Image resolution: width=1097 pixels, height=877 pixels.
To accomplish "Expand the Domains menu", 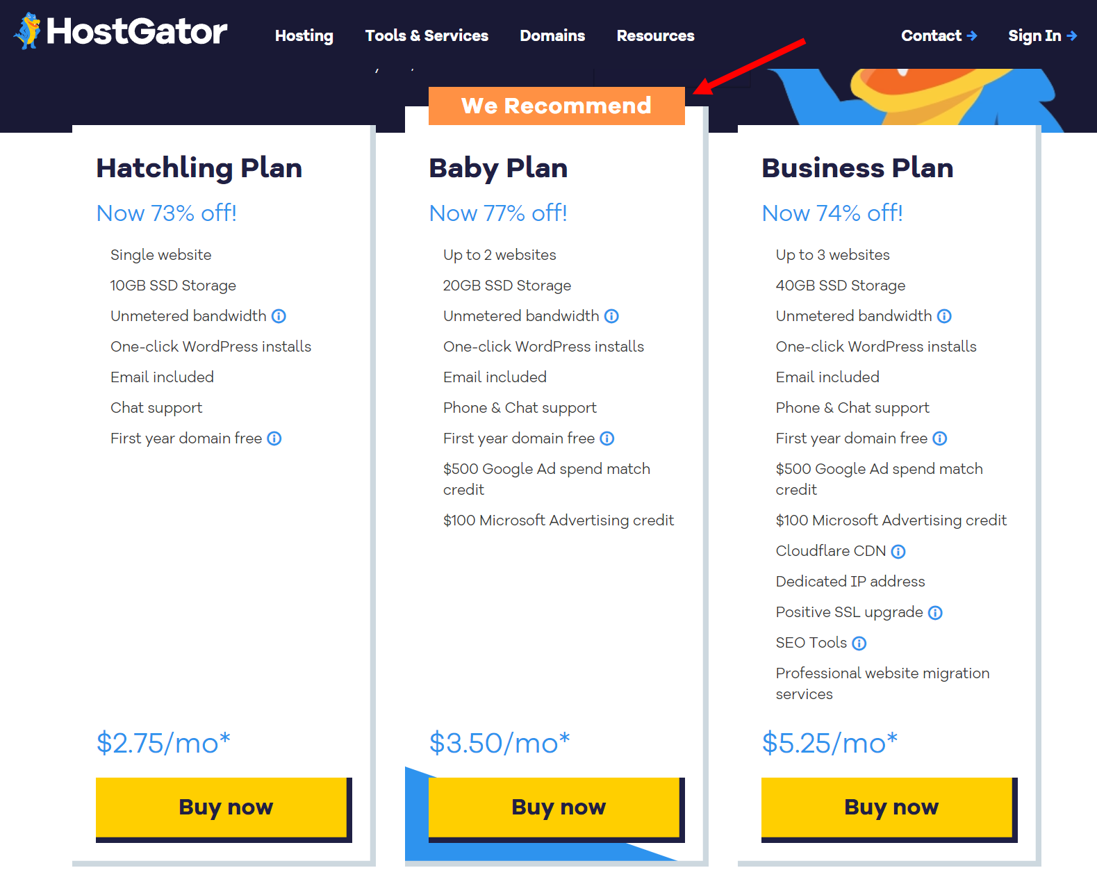I will (x=552, y=35).
